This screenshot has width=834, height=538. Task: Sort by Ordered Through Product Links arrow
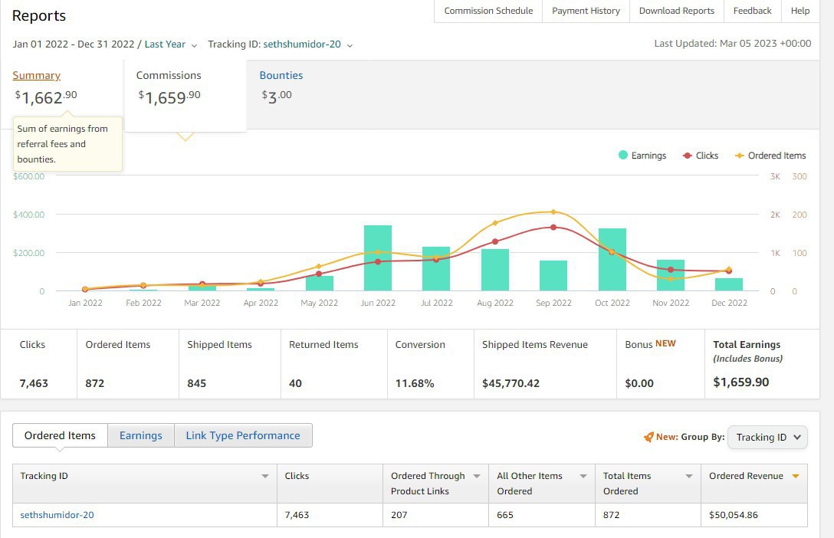pyautogui.click(x=477, y=477)
